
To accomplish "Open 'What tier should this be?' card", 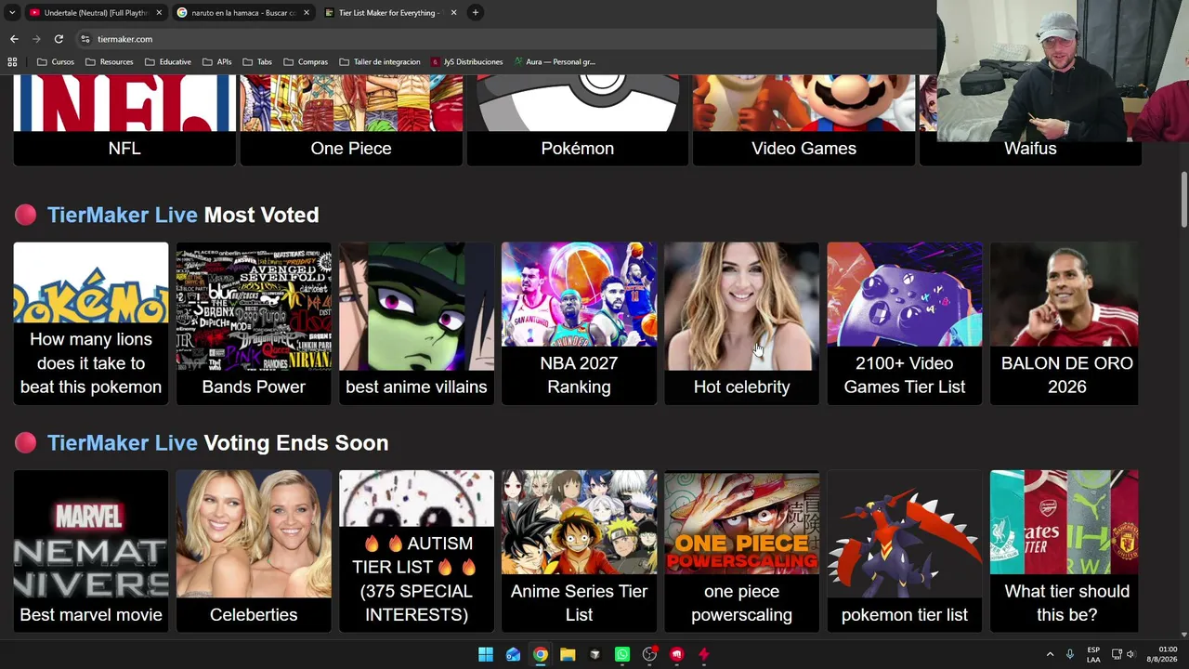I will 1065,551.
